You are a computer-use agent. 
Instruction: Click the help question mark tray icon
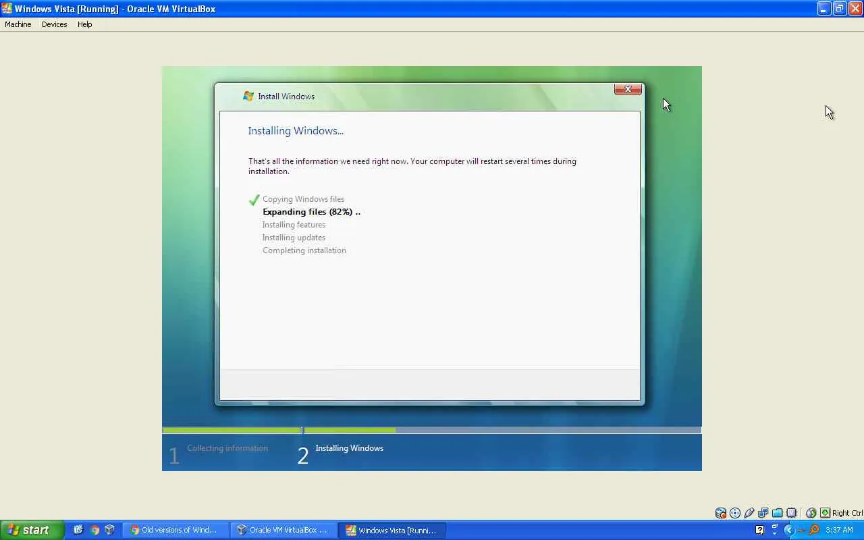pyautogui.click(x=760, y=530)
